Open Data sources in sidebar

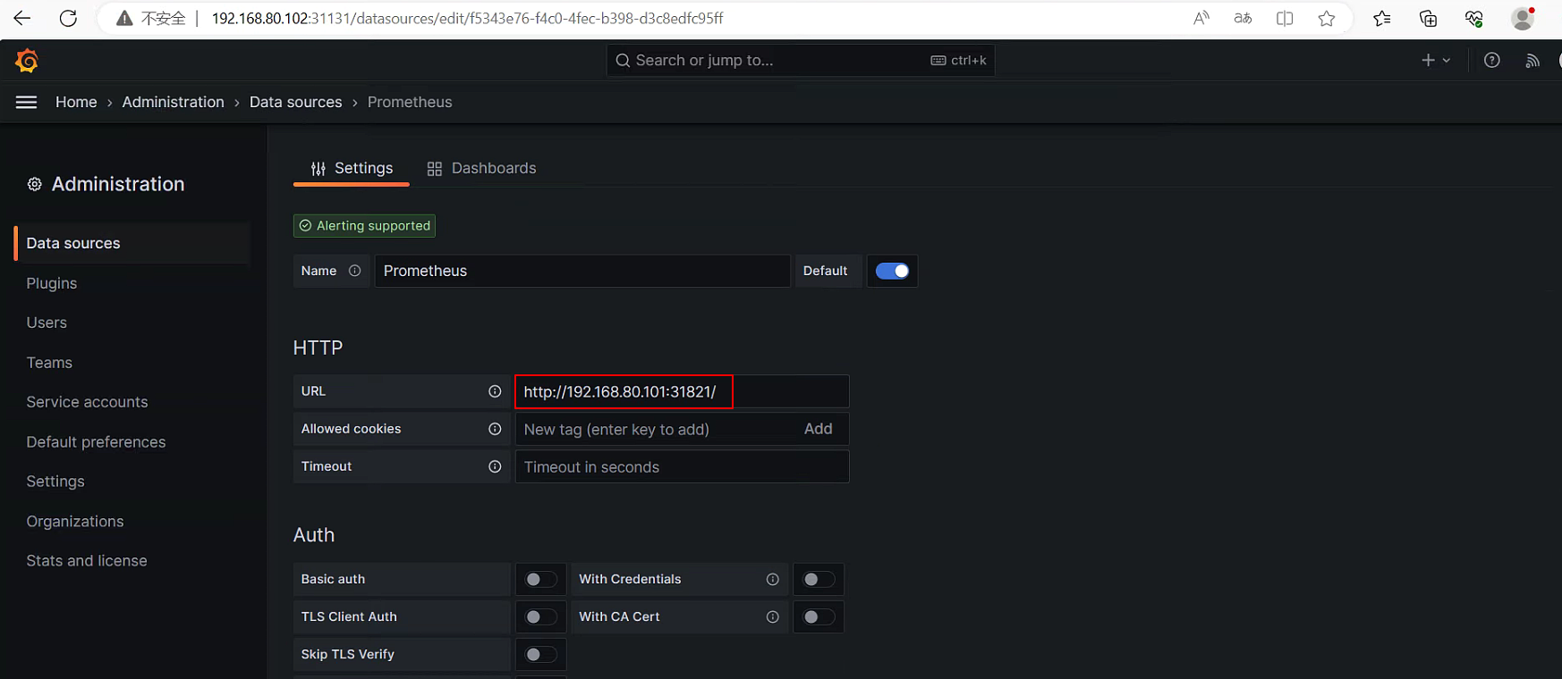[132, 243]
